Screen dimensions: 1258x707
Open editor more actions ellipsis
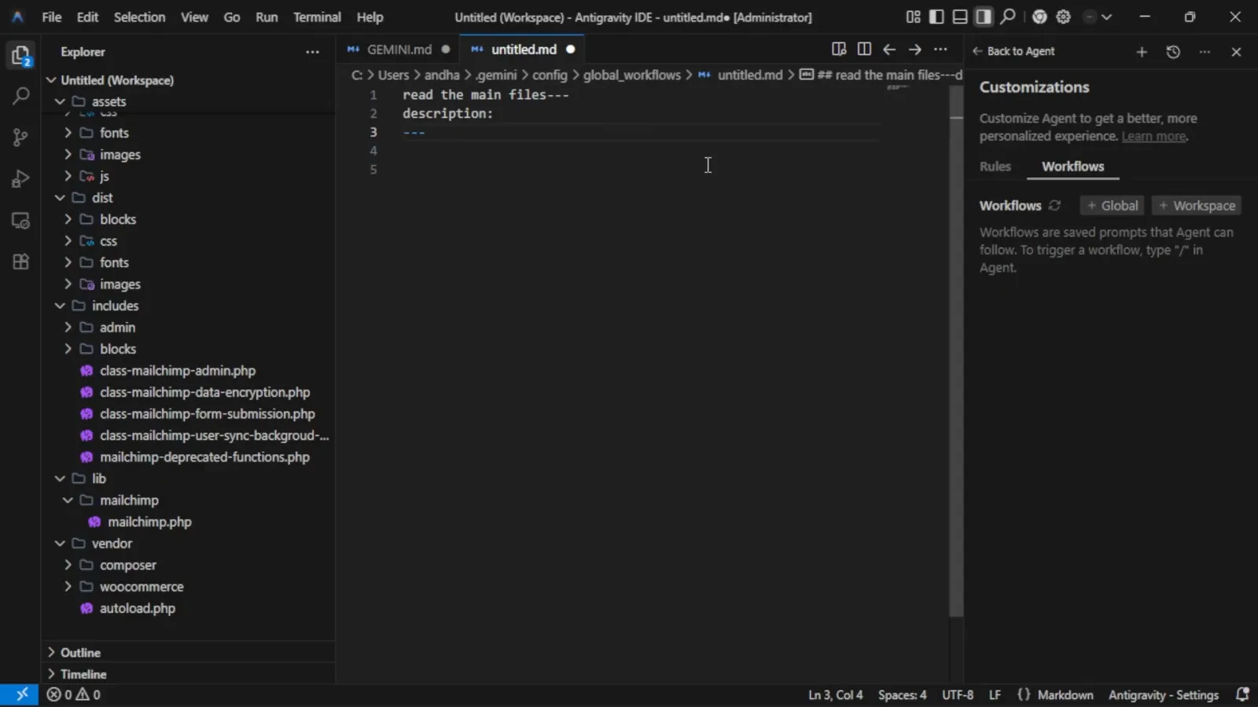pos(940,49)
